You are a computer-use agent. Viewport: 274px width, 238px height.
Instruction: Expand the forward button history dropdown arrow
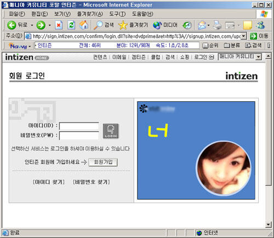pyautogui.click(x=49, y=25)
